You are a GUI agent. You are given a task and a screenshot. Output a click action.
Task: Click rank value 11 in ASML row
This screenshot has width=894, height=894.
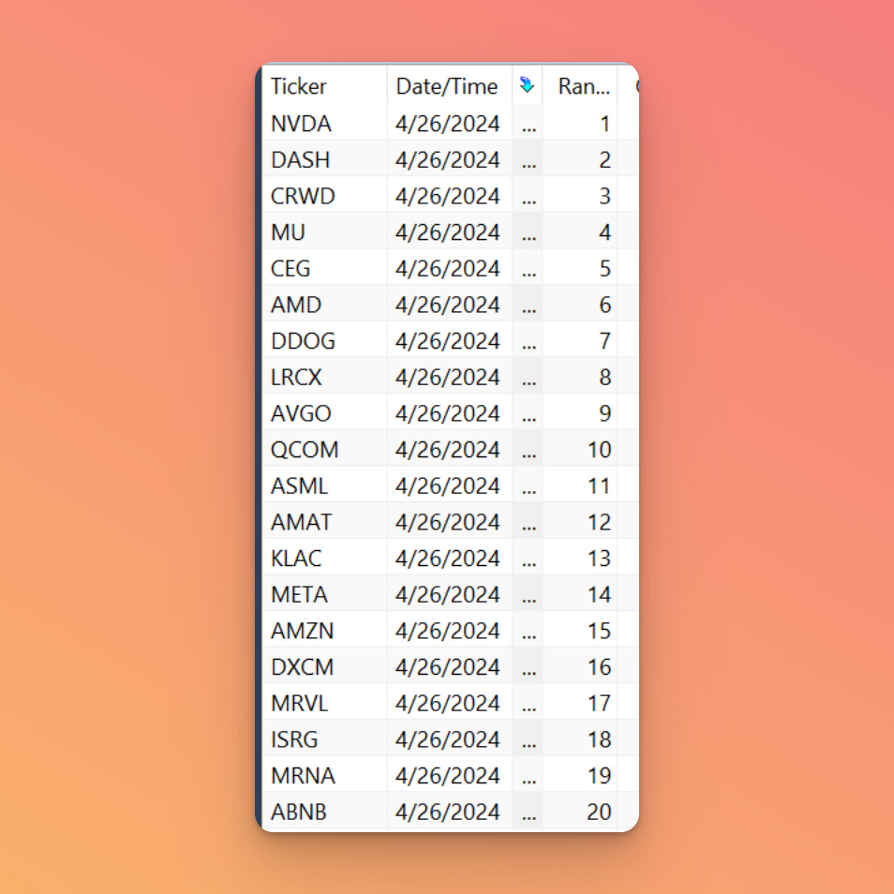coord(579,485)
